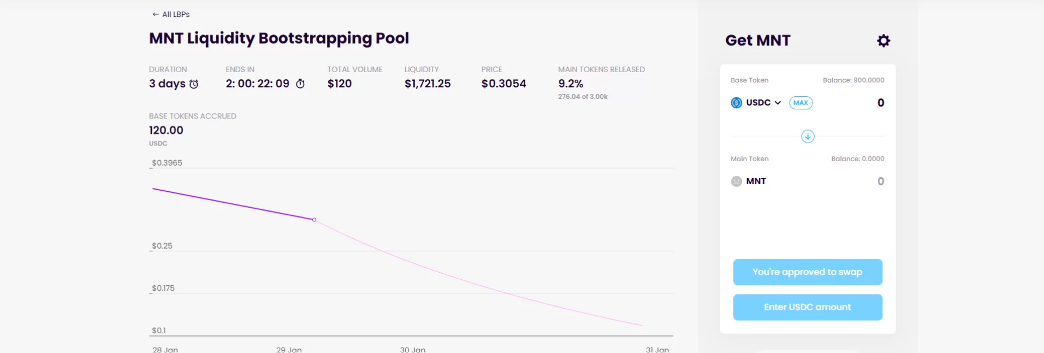Click the $0.3054 price value
The height and width of the screenshot is (353, 1044).
pos(504,84)
